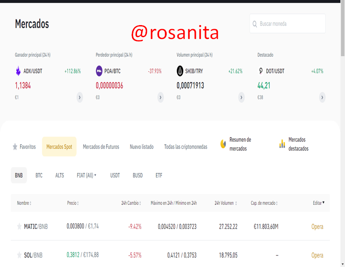Click the POA price 0,00000036
This screenshot has height=267, width=345.
point(109,86)
